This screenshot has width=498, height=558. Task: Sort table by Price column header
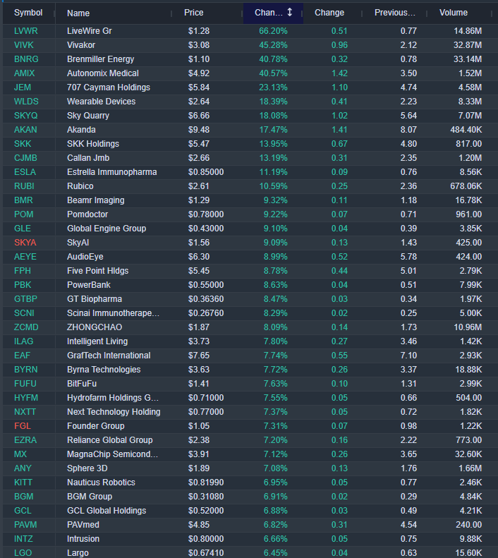193,13
